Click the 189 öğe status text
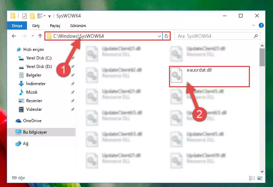This screenshot has width=273, height=187. [18, 178]
